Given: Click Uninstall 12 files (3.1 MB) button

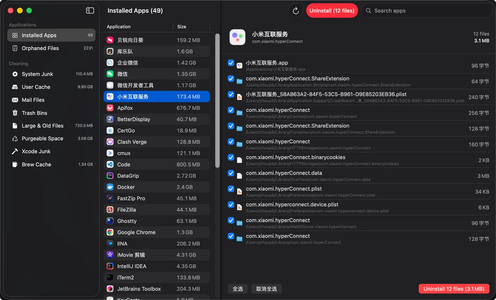Looking at the screenshot, I should (454, 289).
